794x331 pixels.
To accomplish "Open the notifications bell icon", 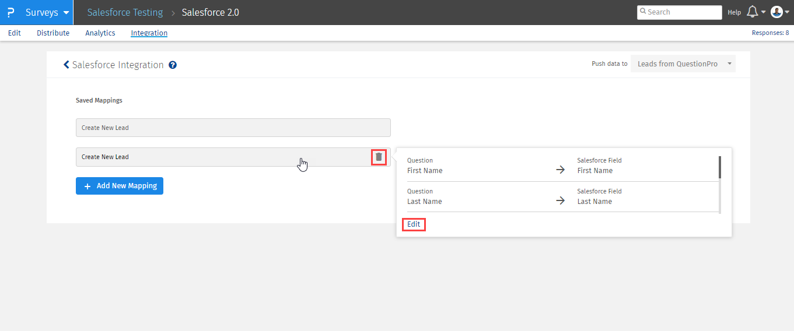I will point(753,12).
